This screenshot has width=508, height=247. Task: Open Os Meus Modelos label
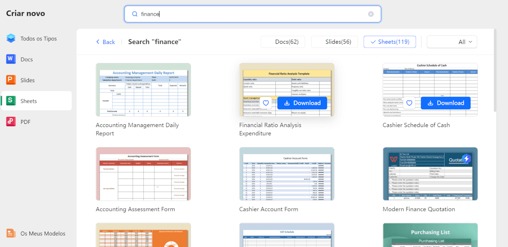43,233
